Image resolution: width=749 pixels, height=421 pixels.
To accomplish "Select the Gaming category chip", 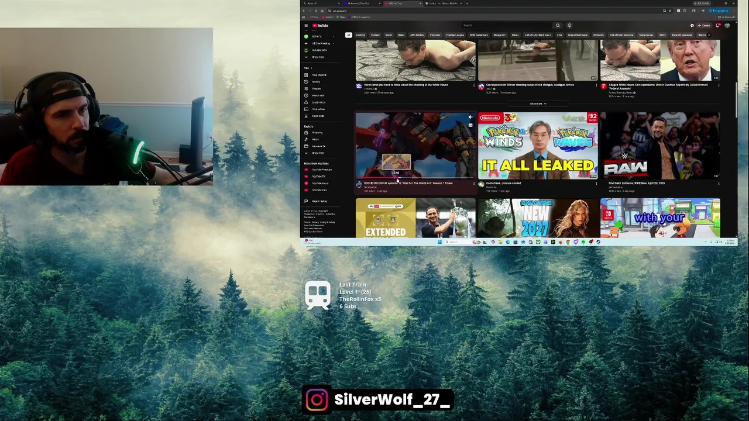I will coord(360,35).
